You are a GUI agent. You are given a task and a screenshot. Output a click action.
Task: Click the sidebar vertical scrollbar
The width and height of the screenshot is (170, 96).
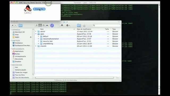click(33, 52)
